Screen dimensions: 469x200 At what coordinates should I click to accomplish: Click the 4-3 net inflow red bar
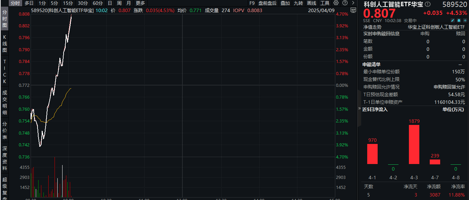[414, 144]
